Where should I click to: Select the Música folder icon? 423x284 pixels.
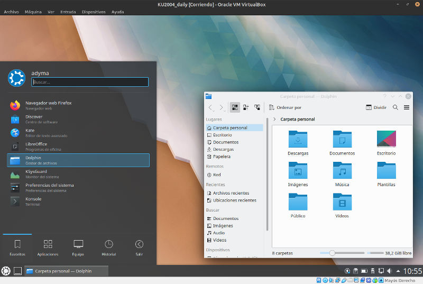pos(342,170)
